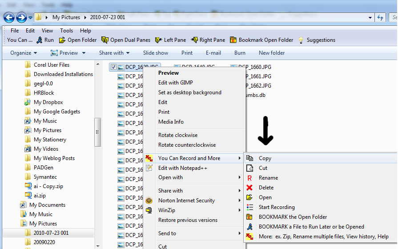Click the navigation pane scrollbar thumb
The width and height of the screenshot is (398, 249).
click(x=97, y=132)
